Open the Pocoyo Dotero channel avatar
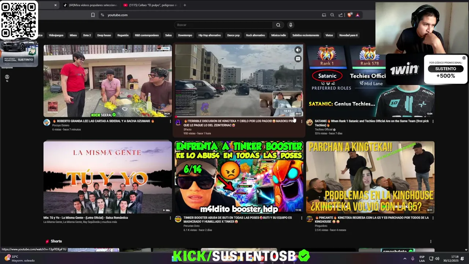Screen dimensions: 469x264 coord(47,122)
